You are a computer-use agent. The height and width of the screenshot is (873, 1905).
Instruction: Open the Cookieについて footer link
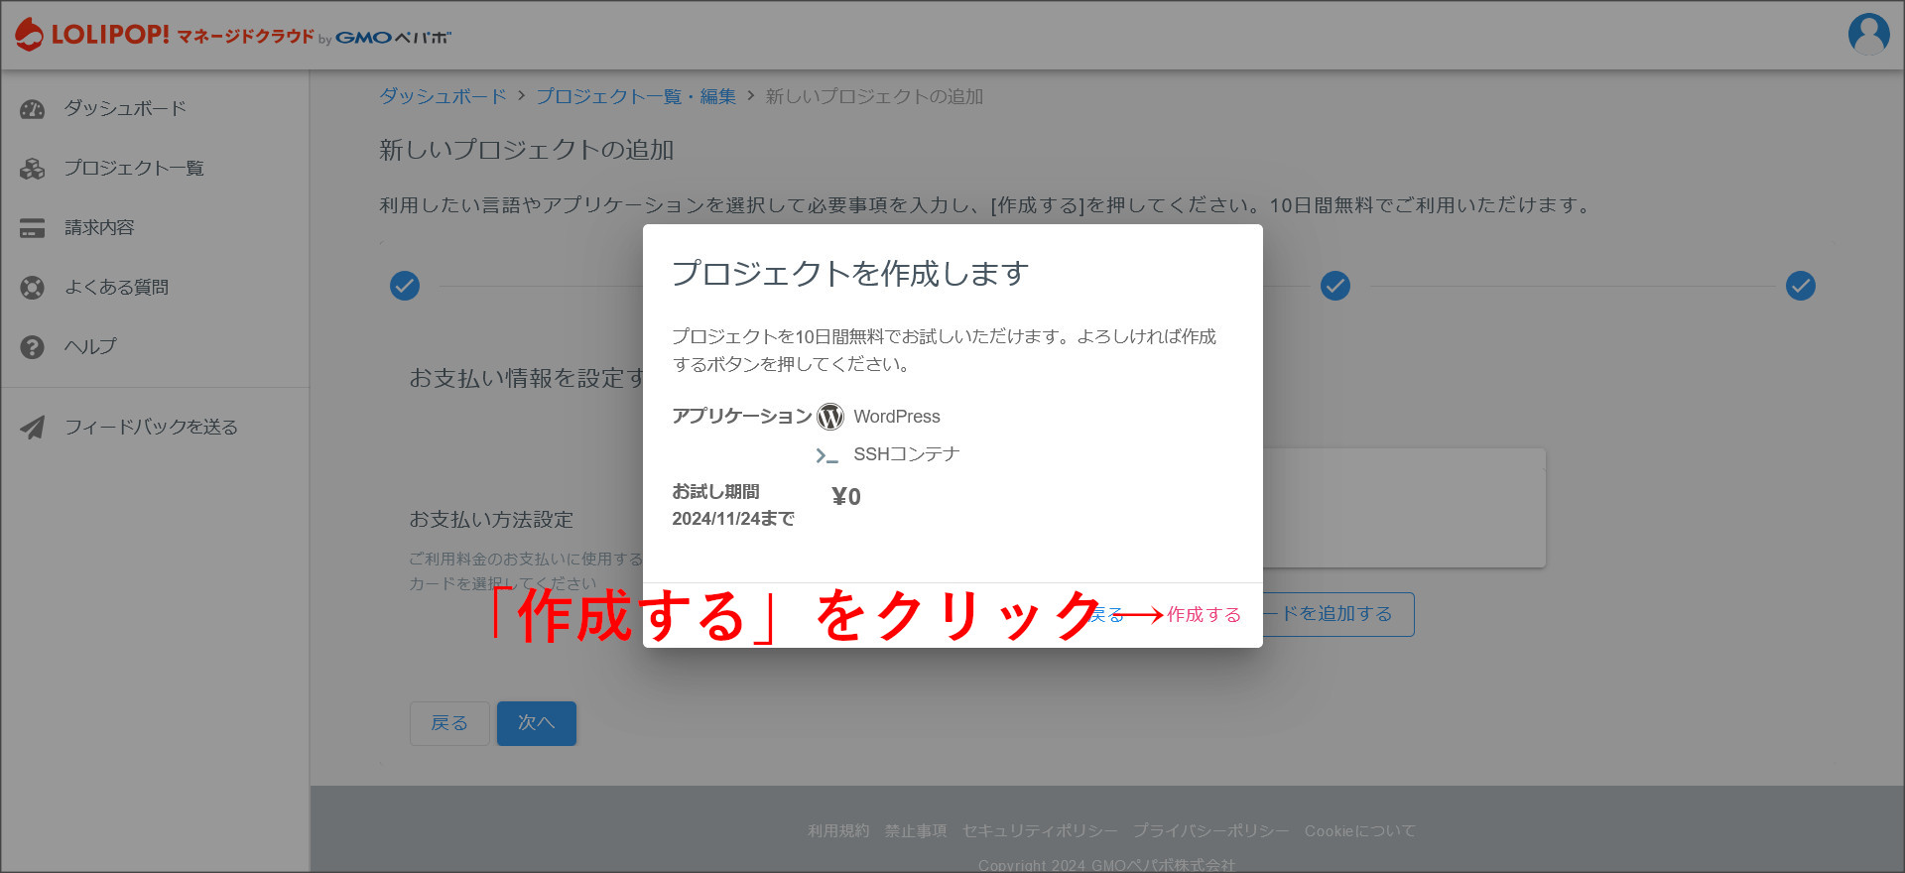(1360, 830)
